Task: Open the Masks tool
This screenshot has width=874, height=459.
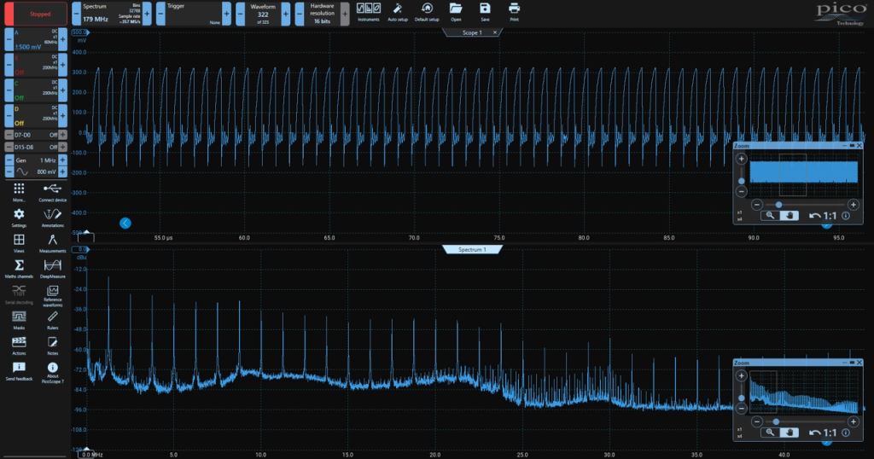Action: [x=19, y=320]
